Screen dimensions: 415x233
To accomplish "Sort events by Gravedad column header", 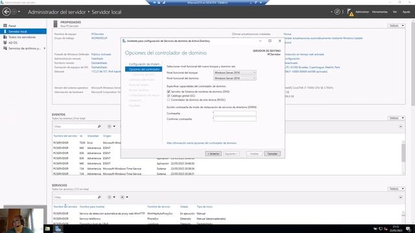I will pyautogui.click(x=93, y=136).
